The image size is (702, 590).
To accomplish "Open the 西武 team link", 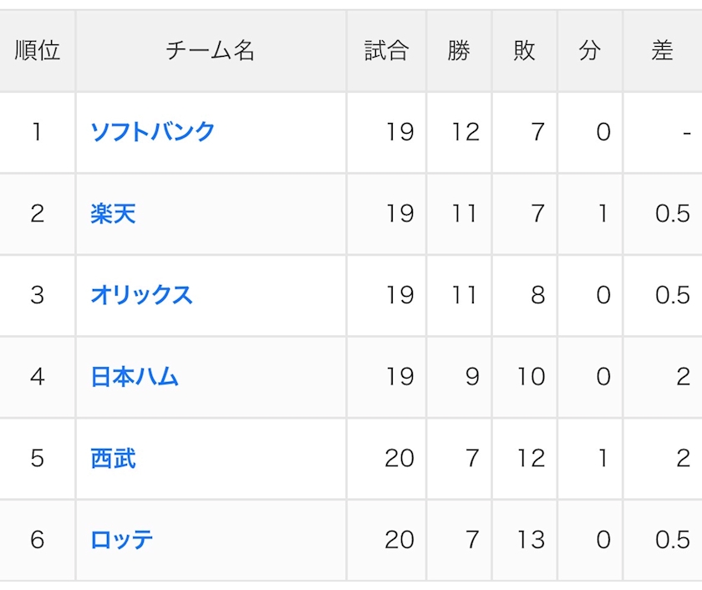I will [x=114, y=459].
